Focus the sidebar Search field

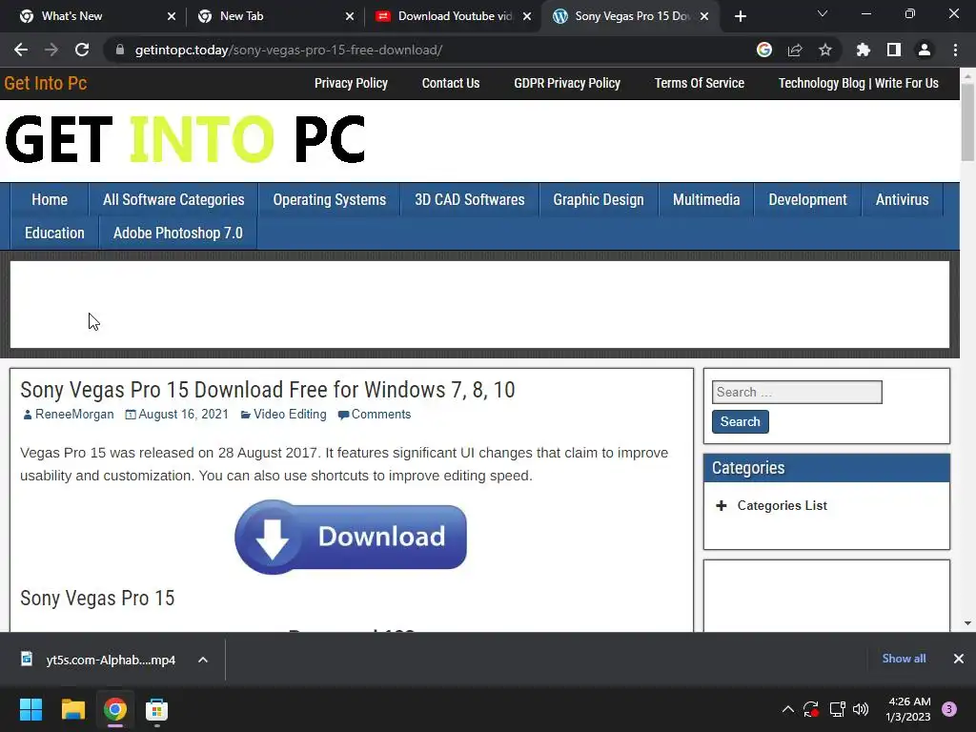pyautogui.click(x=797, y=392)
